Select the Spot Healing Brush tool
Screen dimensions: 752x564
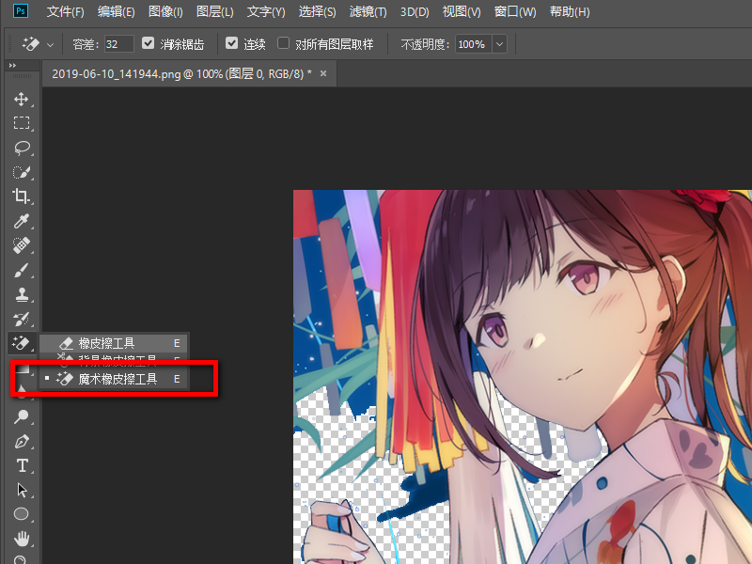[21, 245]
